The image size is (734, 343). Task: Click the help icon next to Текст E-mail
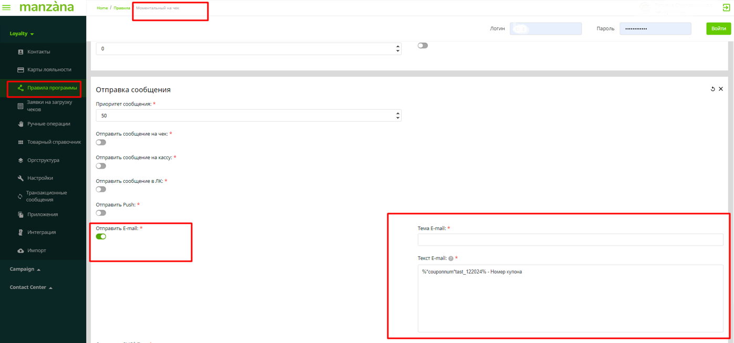(451, 258)
